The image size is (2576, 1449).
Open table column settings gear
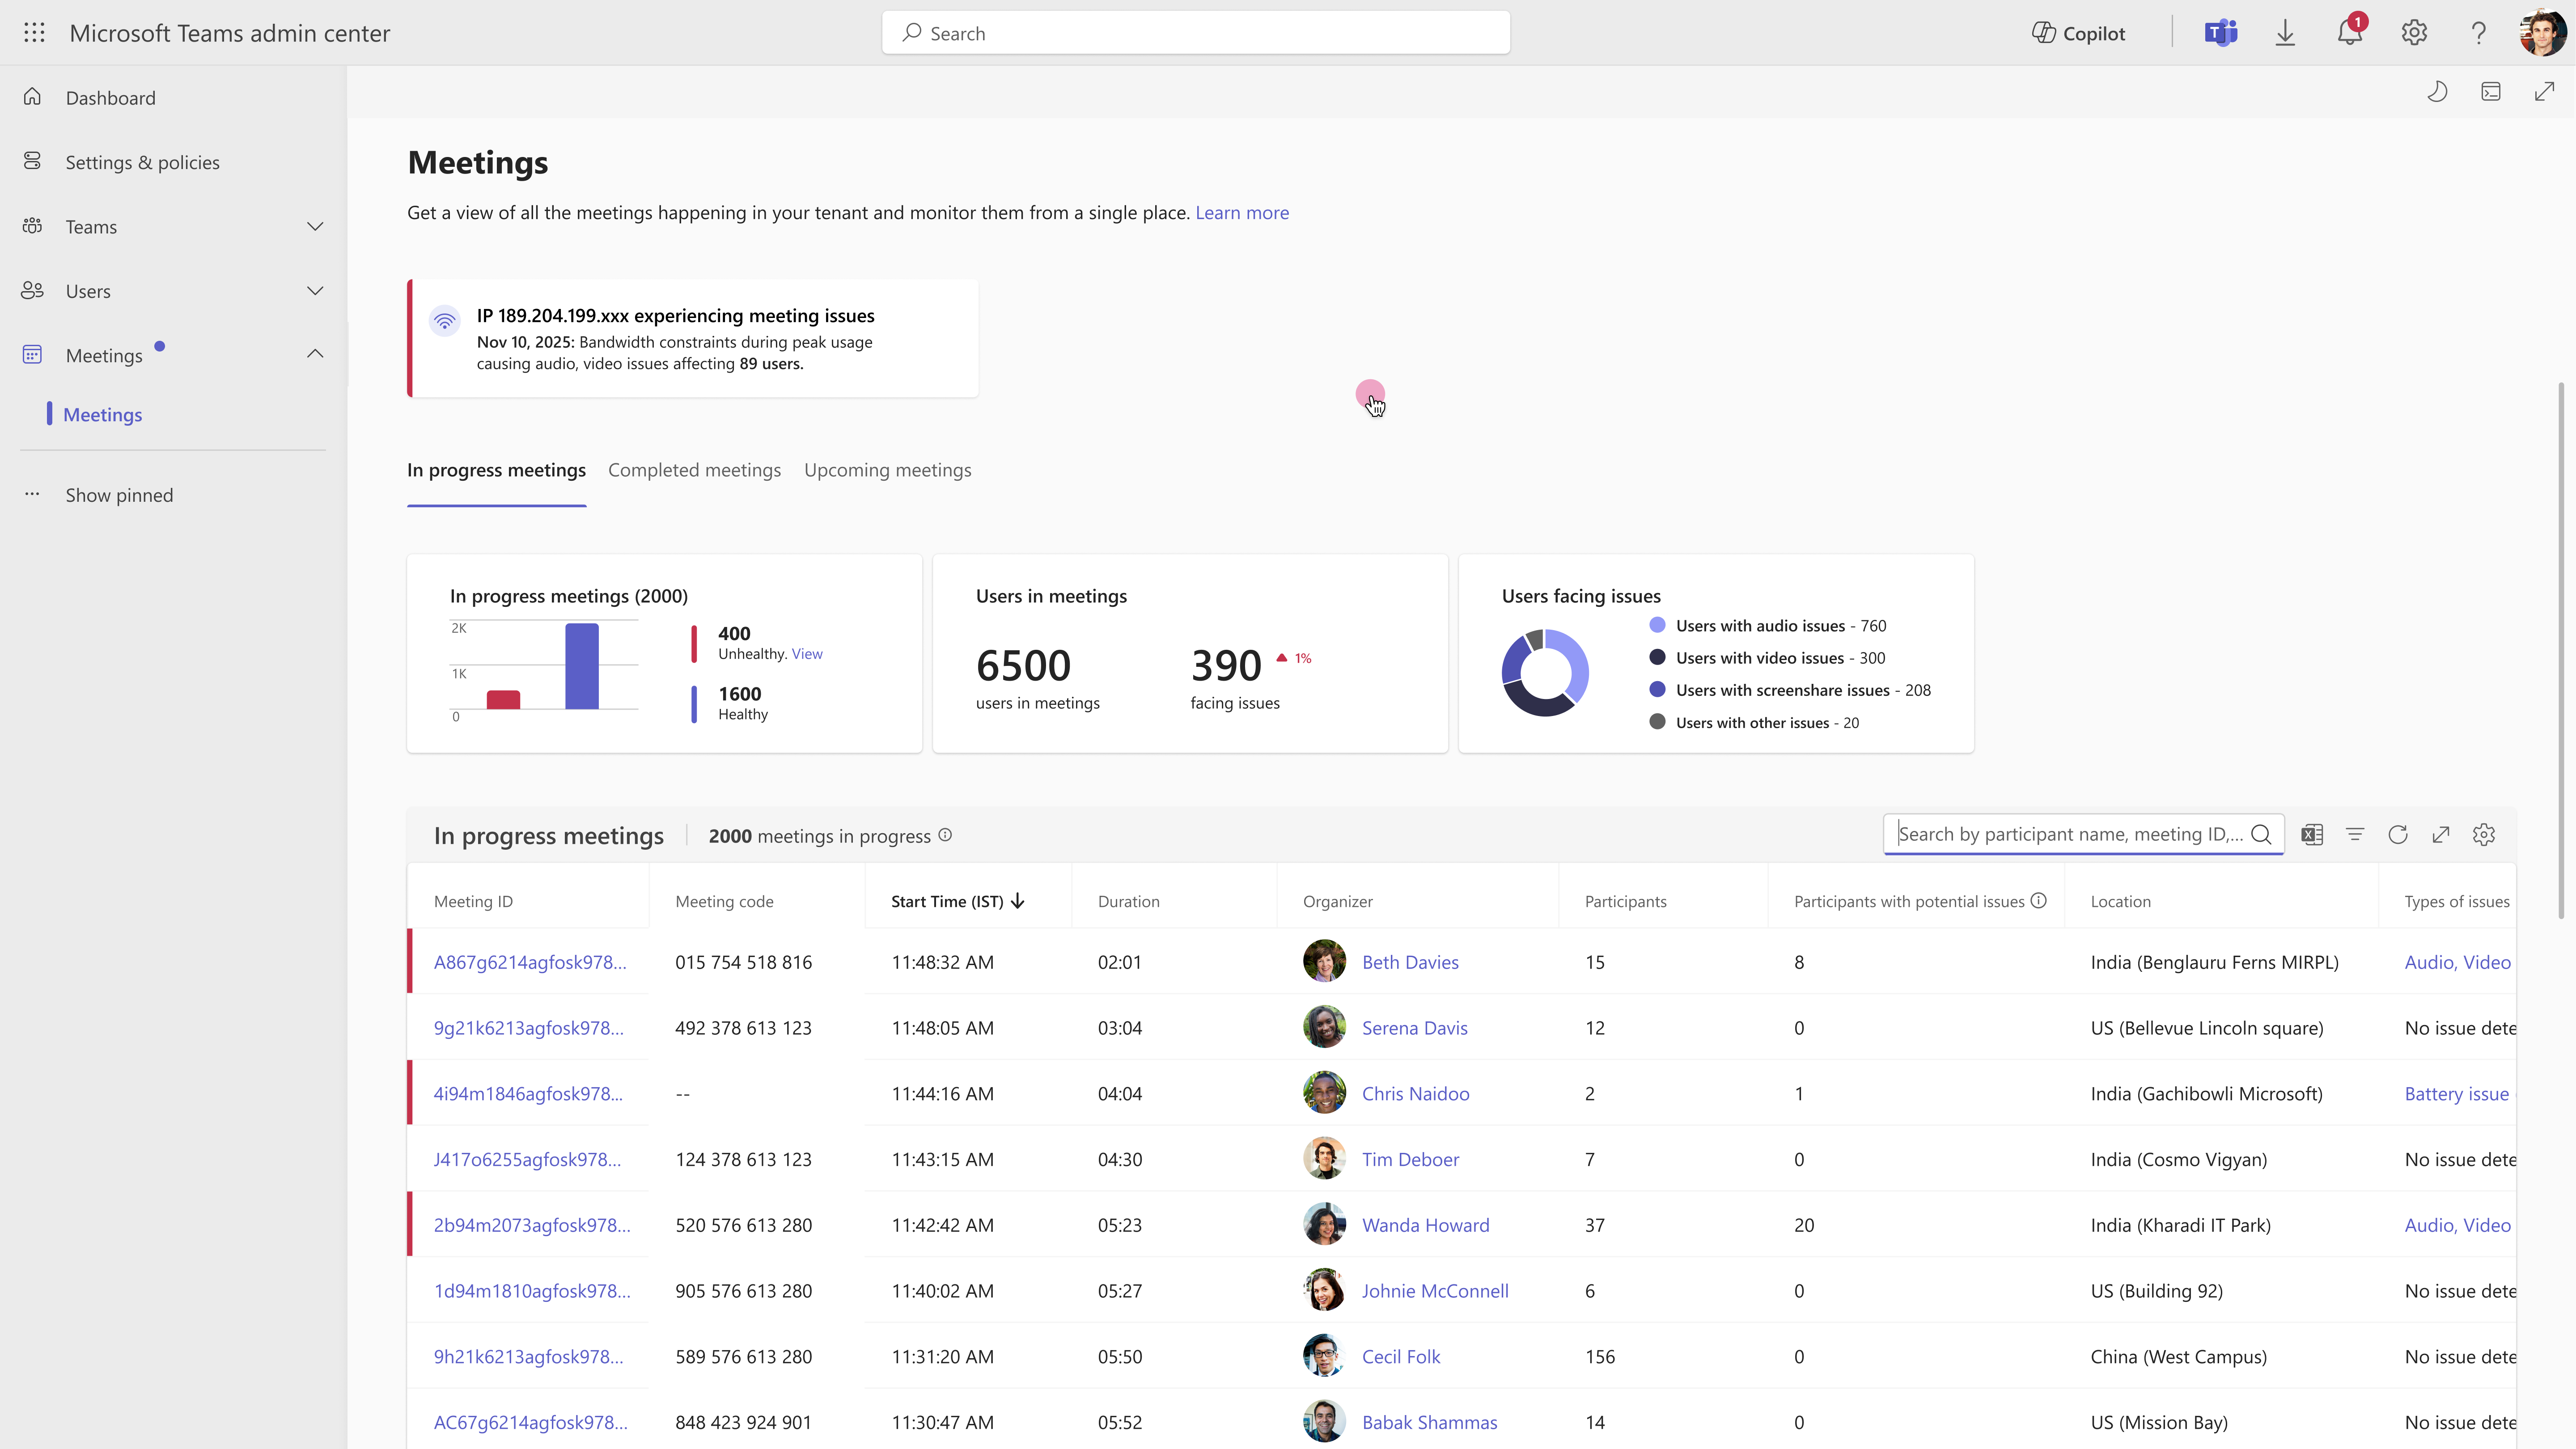pyautogui.click(x=2484, y=835)
